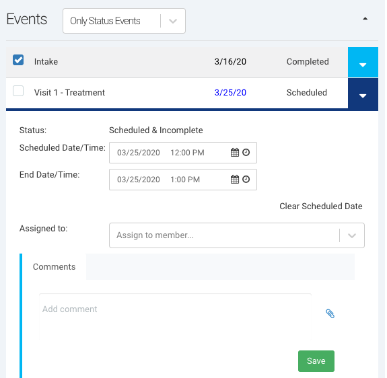This screenshot has width=387, height=378.
Task: Open calendar picker for Scheduled Date/Time
Action: (x=235, y=153)
